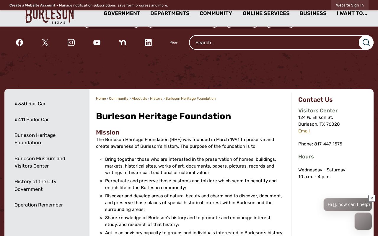The height and width of the screenshot is (236, 378).
Task: Open the Nextdoor social icon
Action: pyautogui.click(x=123, y=42)
